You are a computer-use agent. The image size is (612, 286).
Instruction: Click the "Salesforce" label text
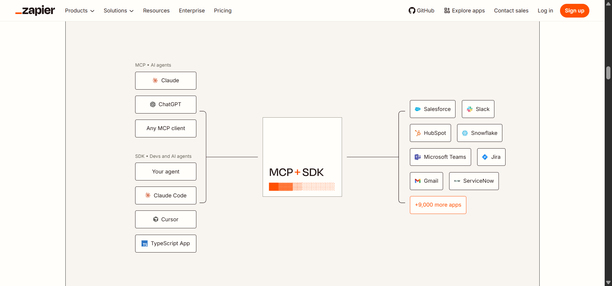pyautogui.click(x=437, y=109)
